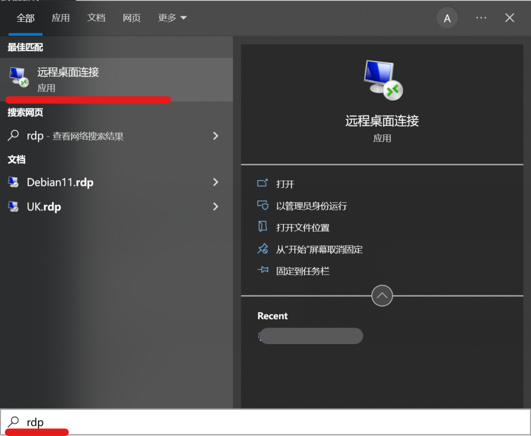This screenshot has width=531, height=436.
Task: Click the search box magnifier icon
Action: 13,422
